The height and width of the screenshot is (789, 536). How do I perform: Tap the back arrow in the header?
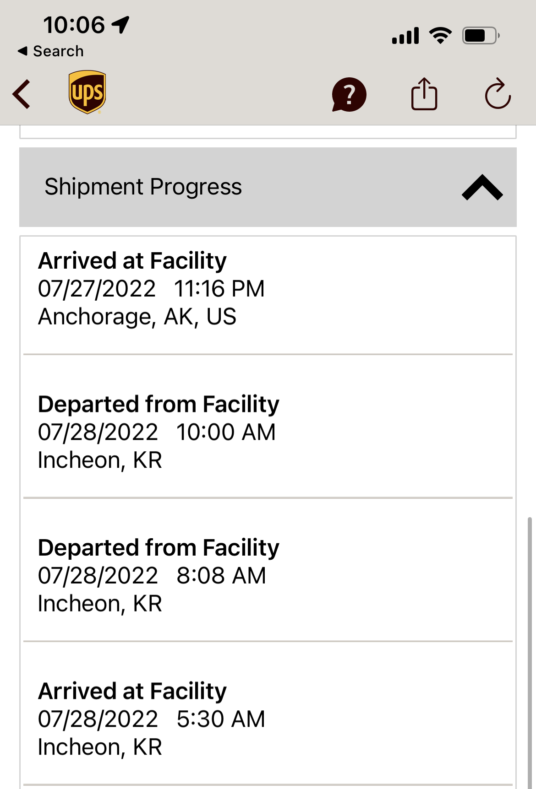(22, 94)
